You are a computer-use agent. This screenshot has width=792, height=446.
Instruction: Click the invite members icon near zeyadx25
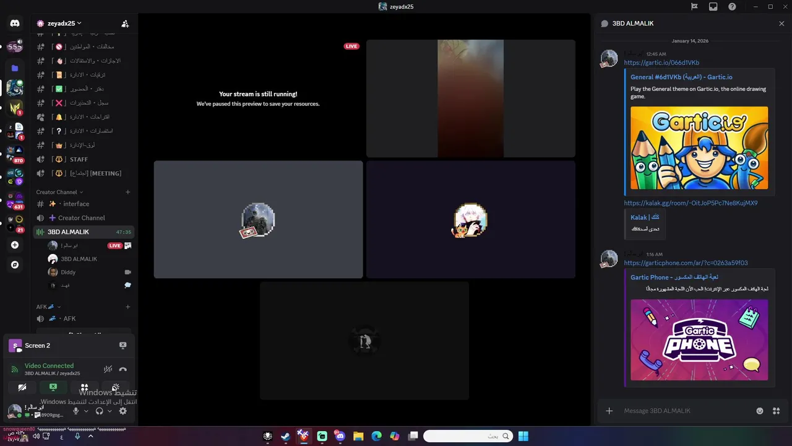[x=125, y=24]
